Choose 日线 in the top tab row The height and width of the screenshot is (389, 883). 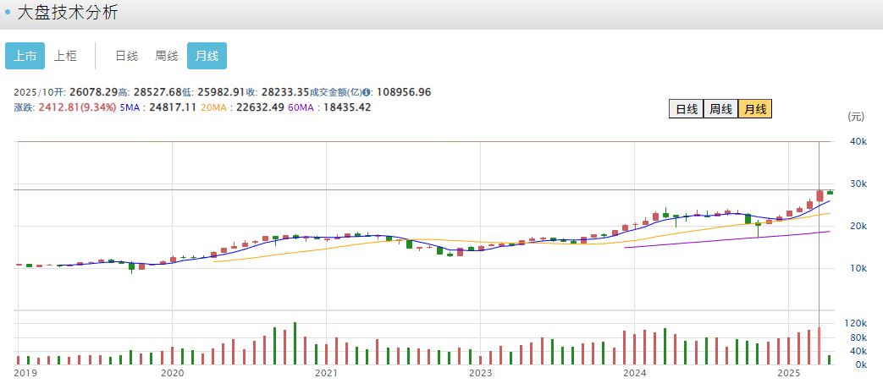point(126,56)
